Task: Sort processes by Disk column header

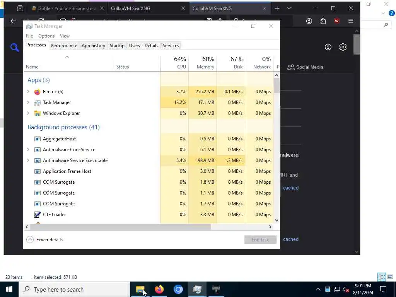Action: coord(231,63)
